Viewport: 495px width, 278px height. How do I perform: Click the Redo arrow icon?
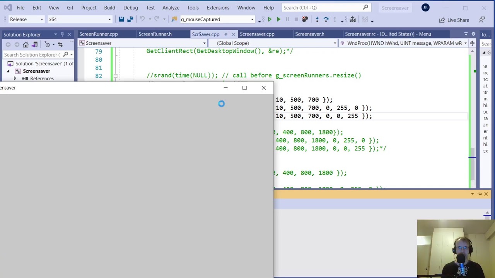(157, 19)
